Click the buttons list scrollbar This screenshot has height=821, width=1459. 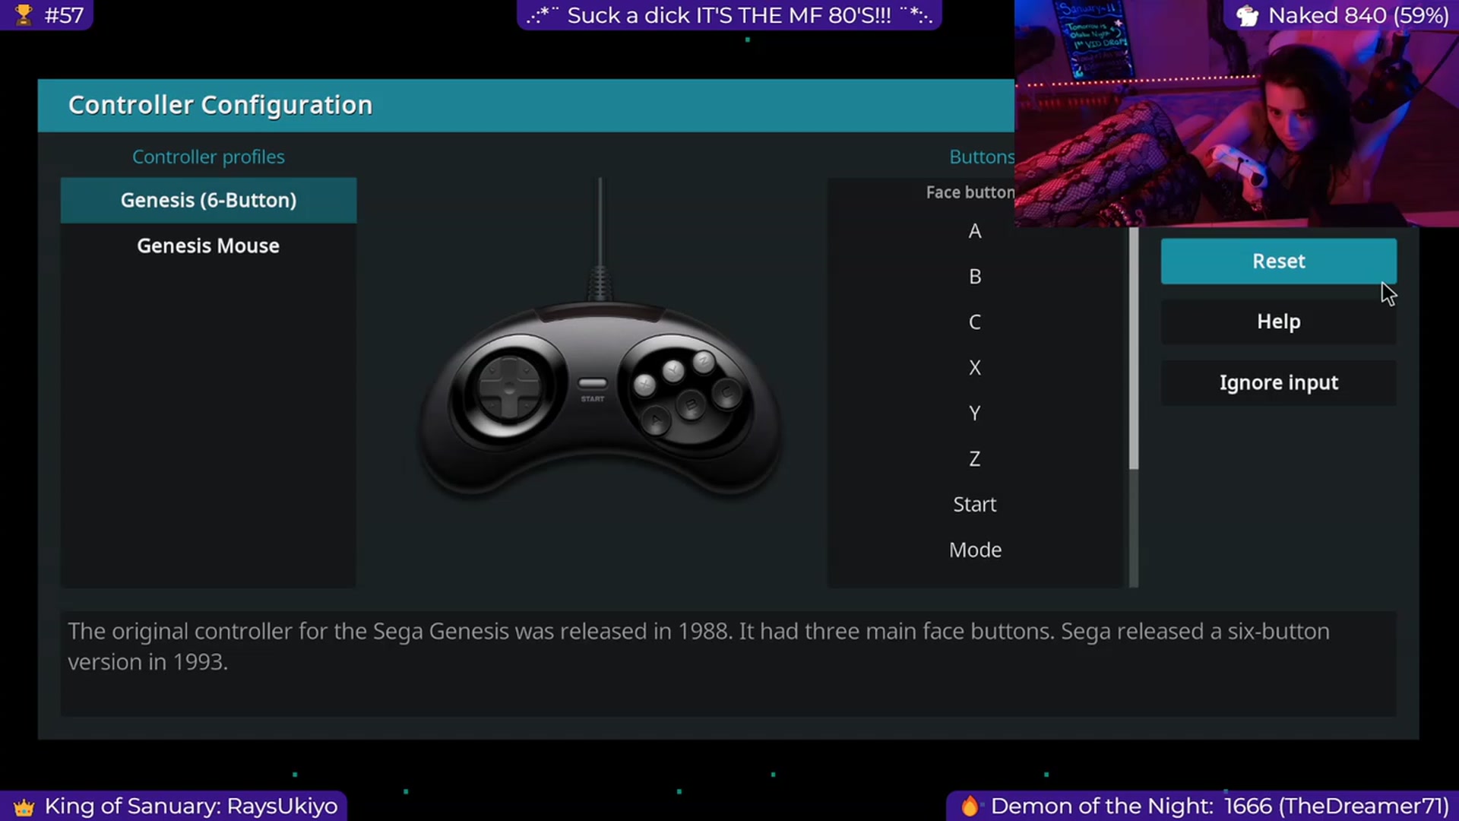pyautogui.click(x=1134, y=350)
